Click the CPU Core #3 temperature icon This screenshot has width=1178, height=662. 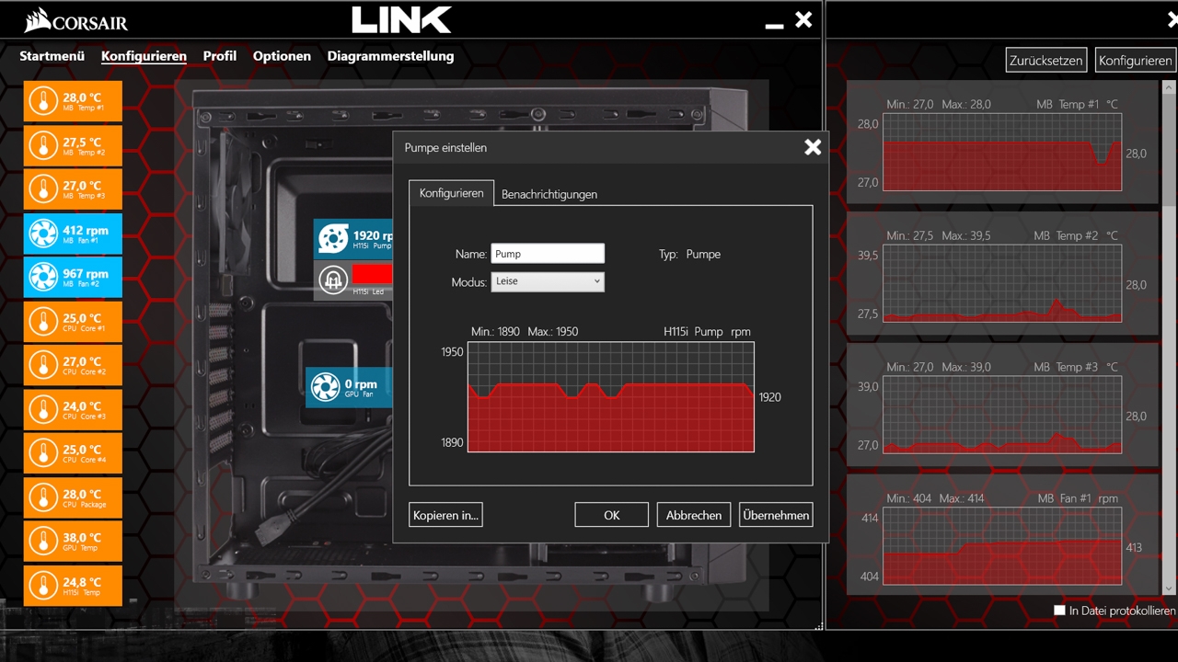point(43,410)
